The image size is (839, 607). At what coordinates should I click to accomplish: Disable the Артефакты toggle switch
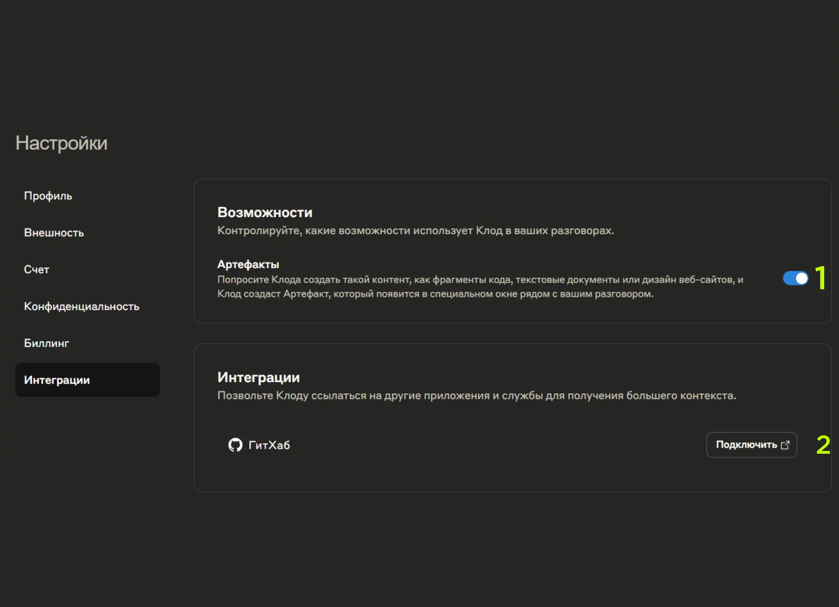[795, 278]
